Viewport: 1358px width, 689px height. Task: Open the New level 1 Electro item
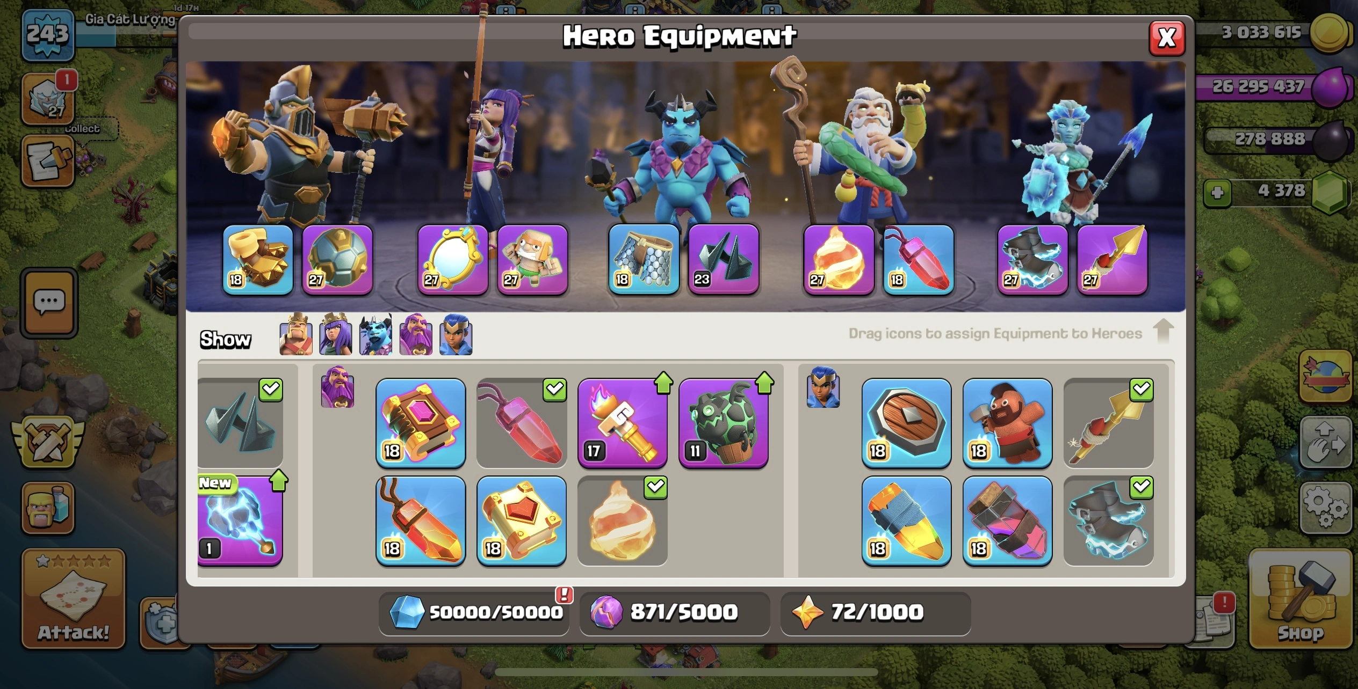240,521
